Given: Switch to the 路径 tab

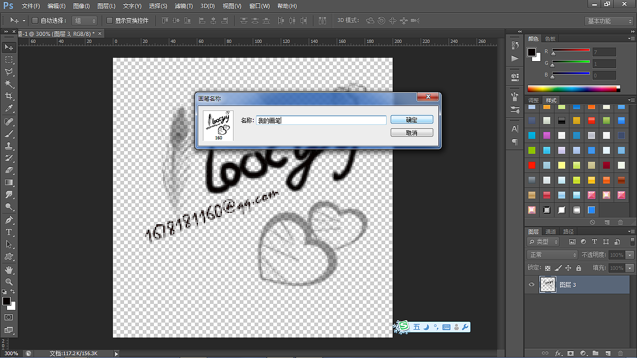Looking at the screenshot, I should pyautogui.click(x=568, y=232).
